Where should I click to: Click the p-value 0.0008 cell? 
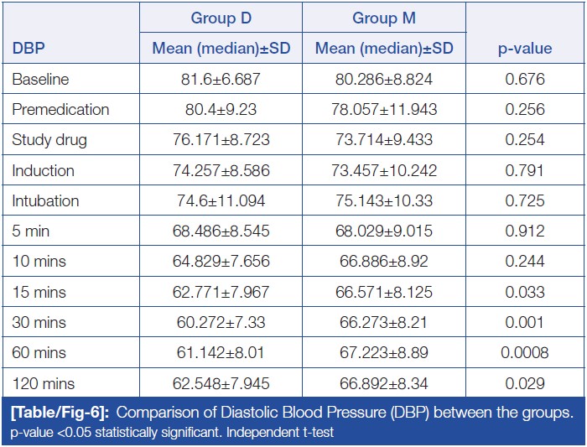point(525,353)
